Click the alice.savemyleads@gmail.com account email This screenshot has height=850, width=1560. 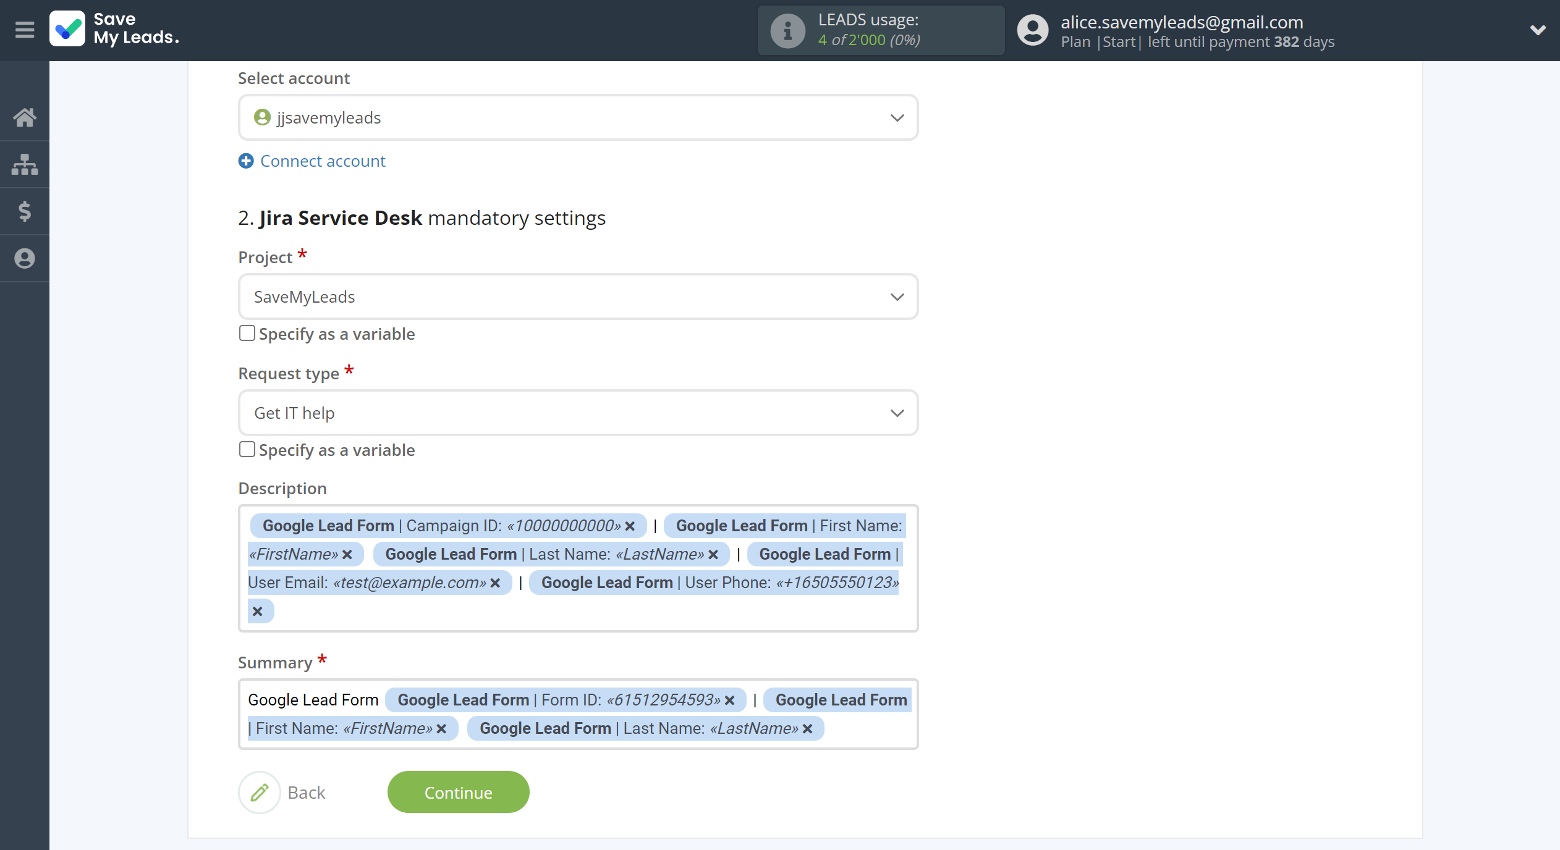1182,22
